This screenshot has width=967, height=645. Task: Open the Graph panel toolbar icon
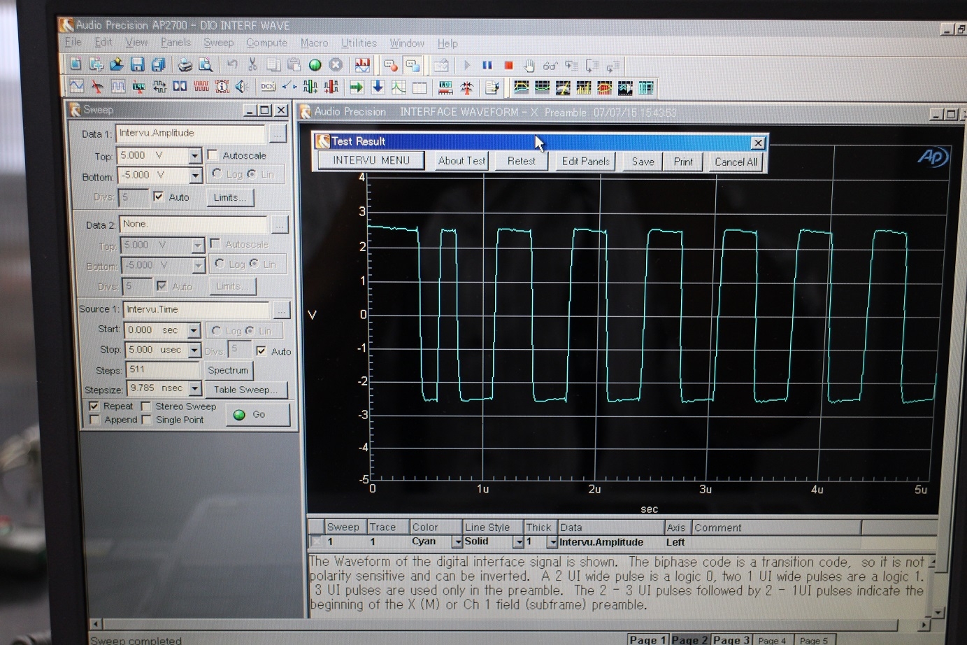pyautogui.click(x=399, y=87)
